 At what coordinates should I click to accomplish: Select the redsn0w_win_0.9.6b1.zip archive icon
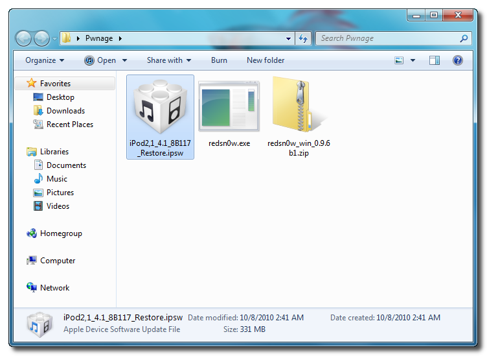click(x=299, y=104)
